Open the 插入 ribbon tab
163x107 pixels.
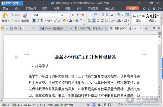coord(17,8)
